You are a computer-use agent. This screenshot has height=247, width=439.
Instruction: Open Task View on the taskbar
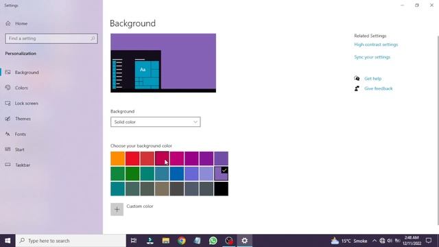point(134,241)
